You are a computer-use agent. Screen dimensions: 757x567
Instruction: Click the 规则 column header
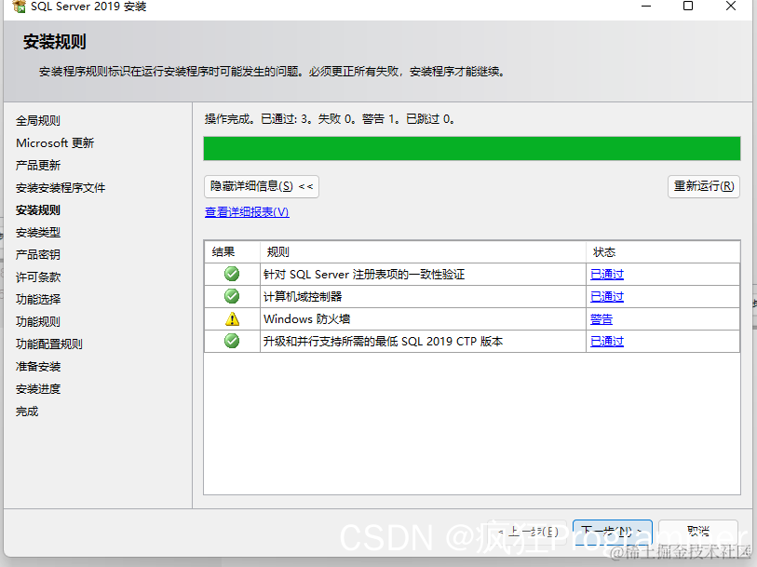(x=423, y=252)
